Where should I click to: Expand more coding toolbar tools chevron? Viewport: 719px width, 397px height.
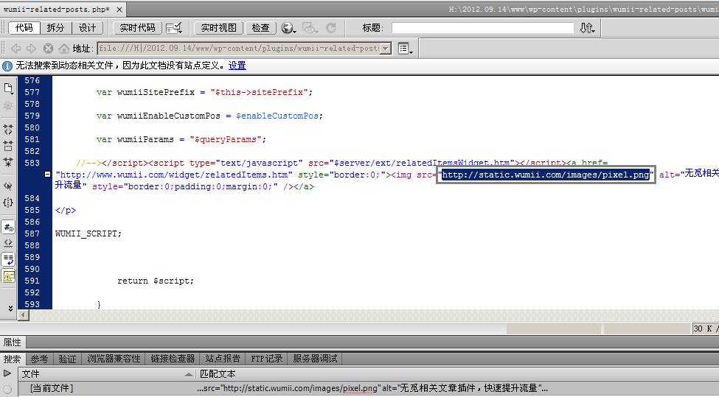tap(10, 308)
